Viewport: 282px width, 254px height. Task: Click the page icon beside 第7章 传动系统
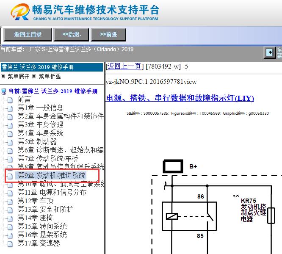point(10,159)
